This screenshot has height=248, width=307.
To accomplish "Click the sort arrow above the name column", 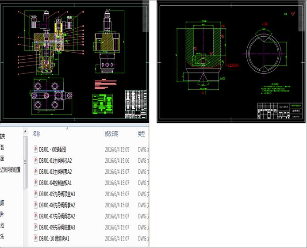I will [67, 129].
